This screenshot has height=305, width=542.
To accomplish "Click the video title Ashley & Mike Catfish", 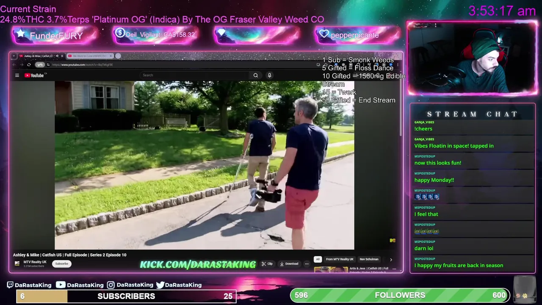I will pos(69,255).
